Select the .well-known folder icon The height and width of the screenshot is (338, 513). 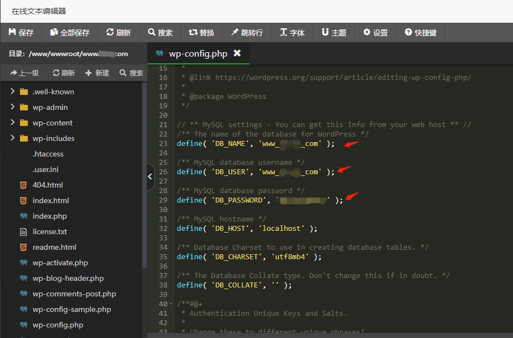click(23, 92)
